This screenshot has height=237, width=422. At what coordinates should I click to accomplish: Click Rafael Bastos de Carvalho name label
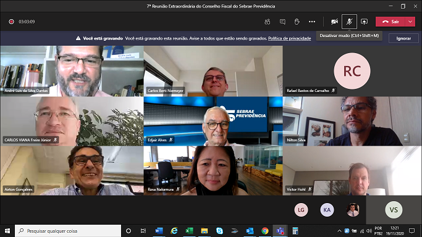point(308,91)
